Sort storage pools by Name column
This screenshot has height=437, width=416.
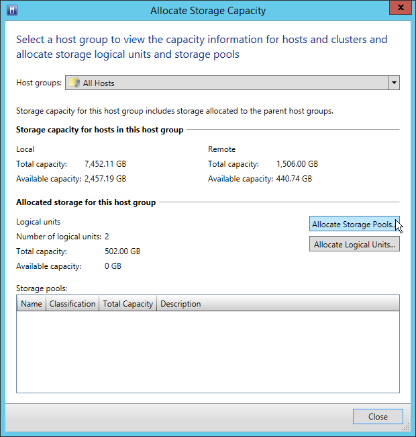(32, 304)
